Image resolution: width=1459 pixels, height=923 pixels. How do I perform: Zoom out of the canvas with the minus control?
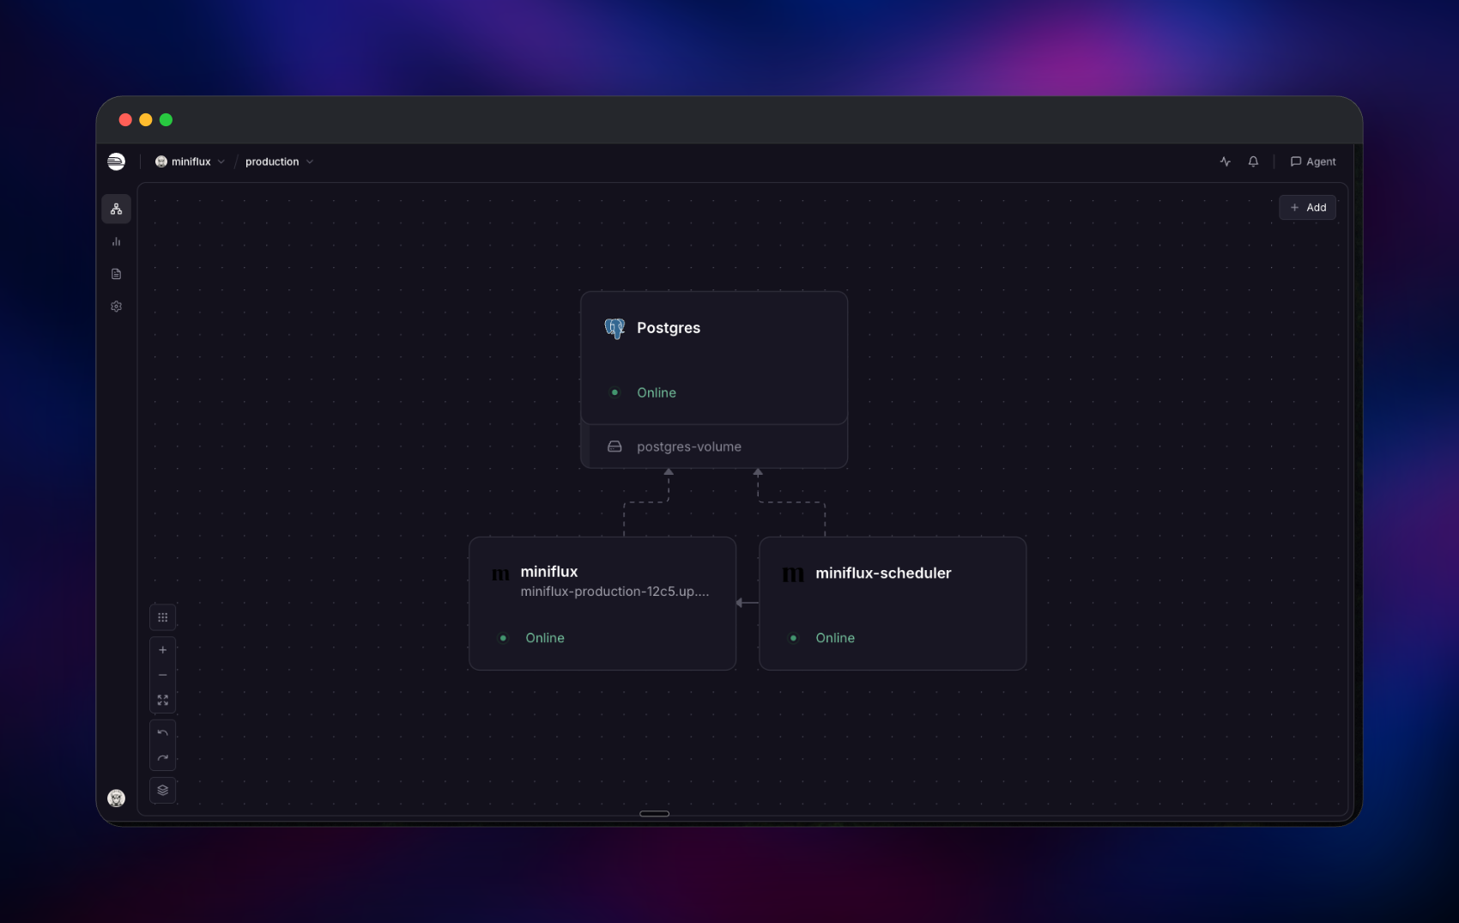tap(163, 675)
